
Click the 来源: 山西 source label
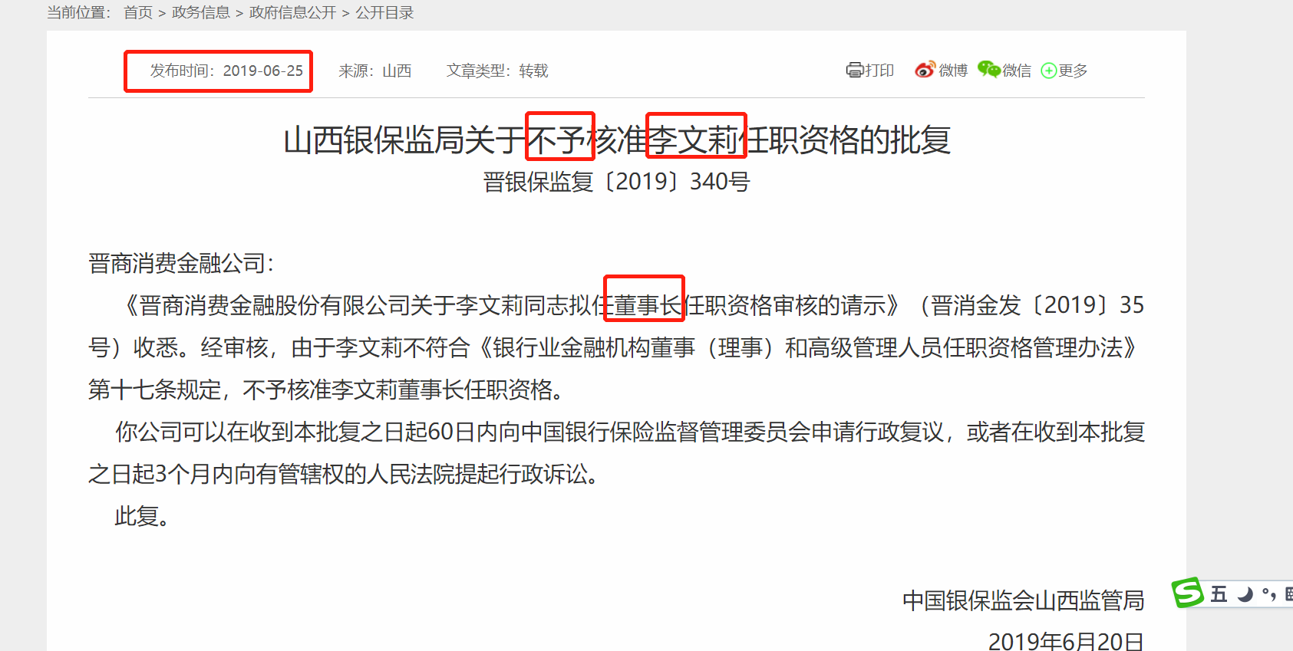pos(375,71)
